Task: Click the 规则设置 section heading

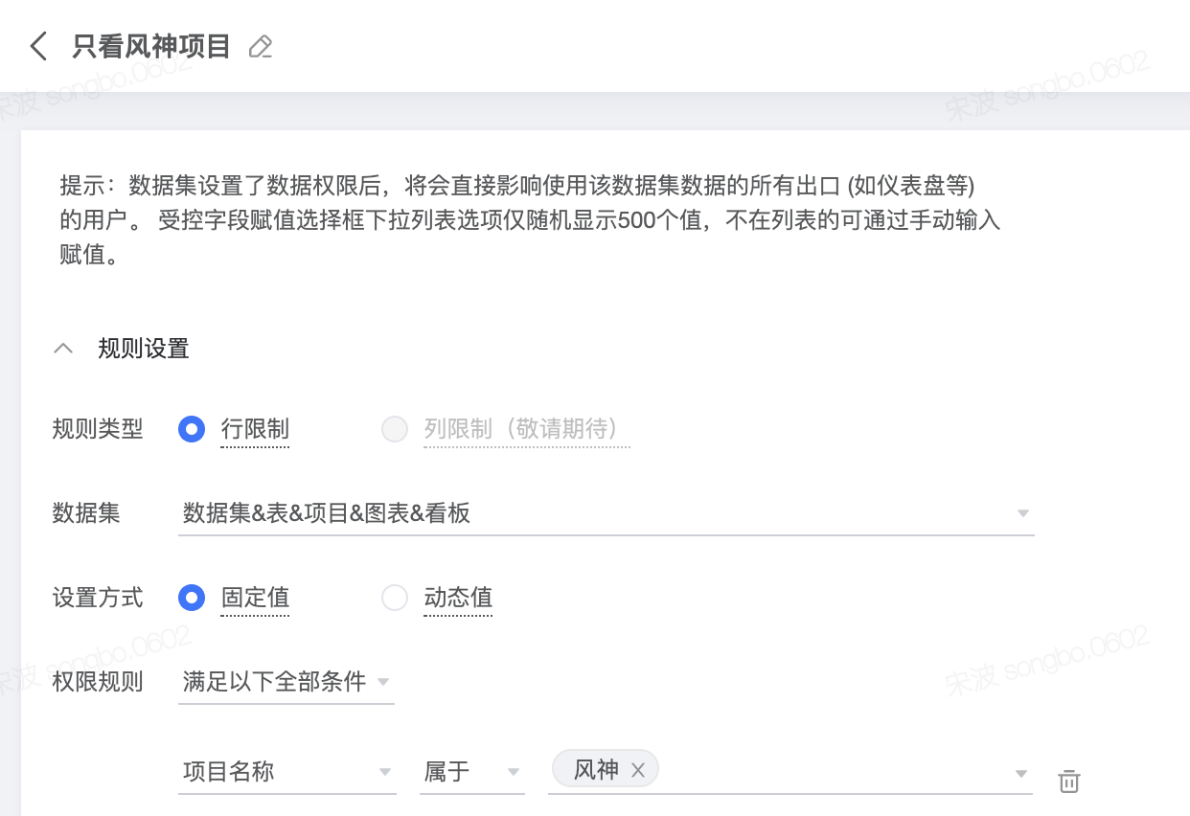Action: pos(144,349)
